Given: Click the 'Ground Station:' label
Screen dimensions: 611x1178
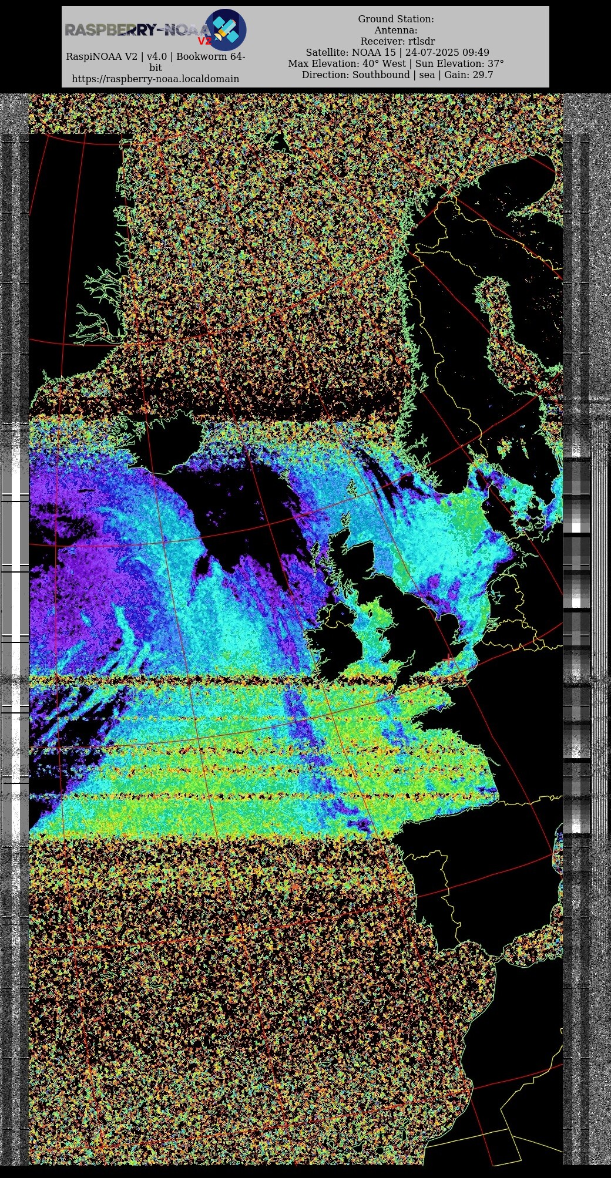Looking at the screenshot, I should (x=396, y=19).
